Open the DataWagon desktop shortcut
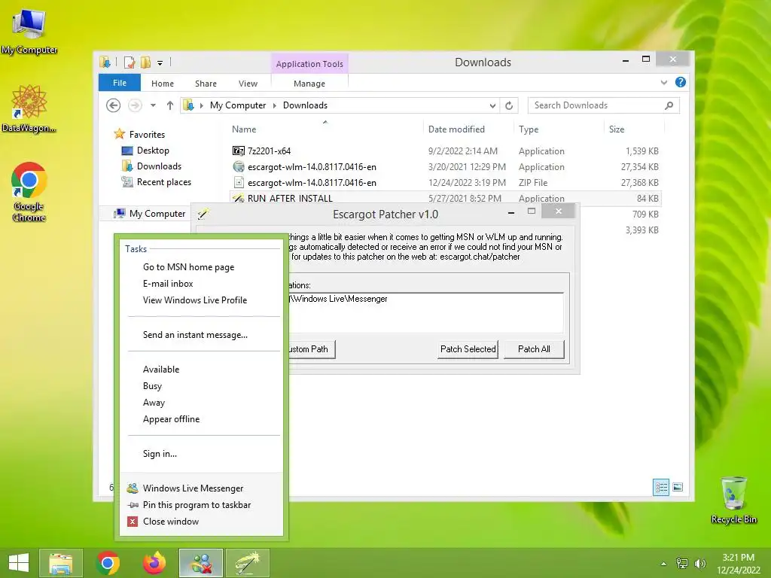The image size is (771, 578). (x=29, y=108)
